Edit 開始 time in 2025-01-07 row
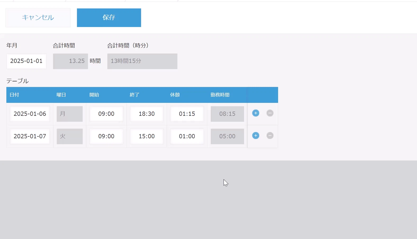417x239 pixels. click(106, 136)
